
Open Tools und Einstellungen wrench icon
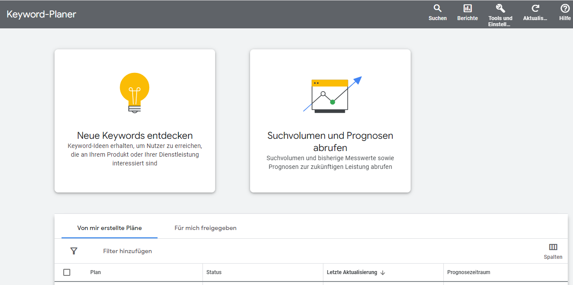(500, 8)
